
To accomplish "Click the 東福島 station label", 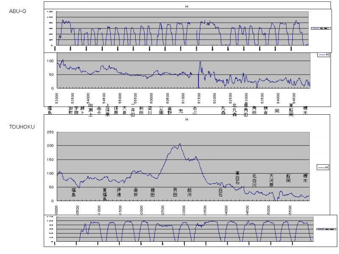I will point(105,194).
